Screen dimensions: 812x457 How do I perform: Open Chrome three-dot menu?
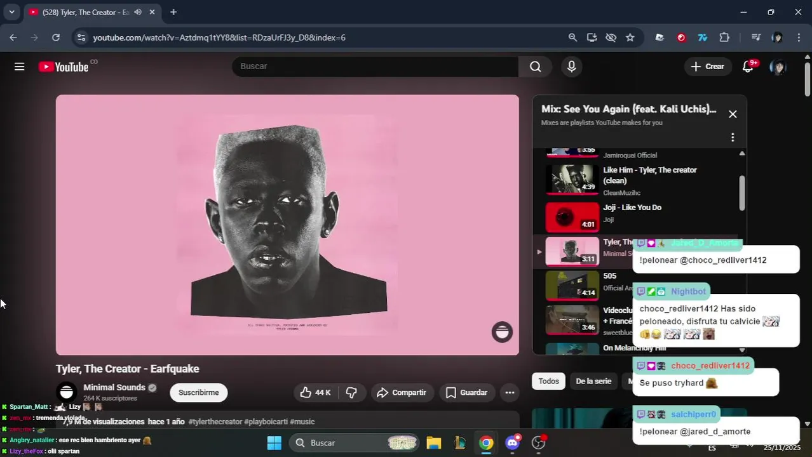(x=799, y=37)
